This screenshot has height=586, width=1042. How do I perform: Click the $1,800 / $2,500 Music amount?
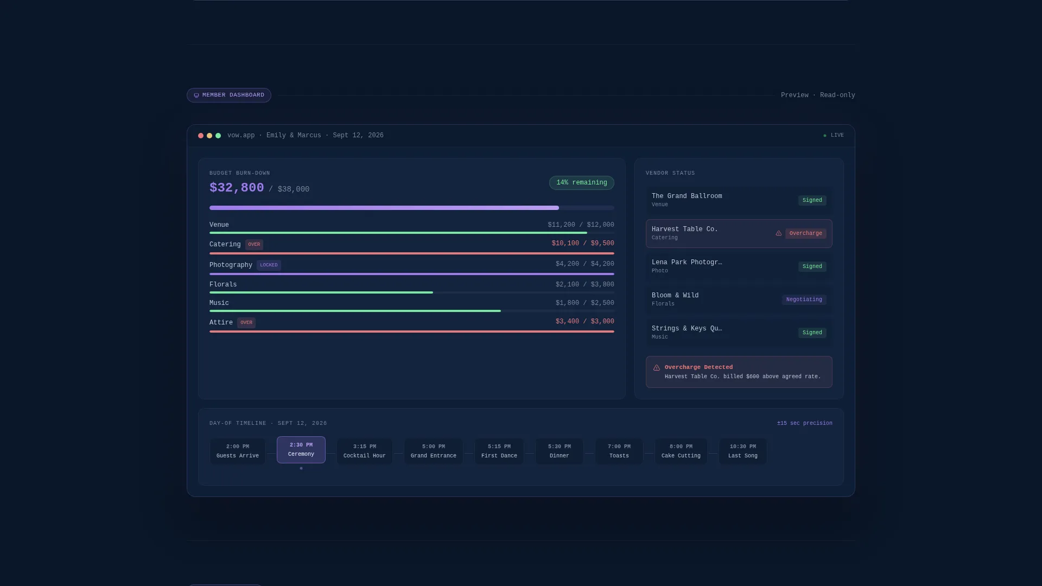pyautogui.click(x=585, y=303)
